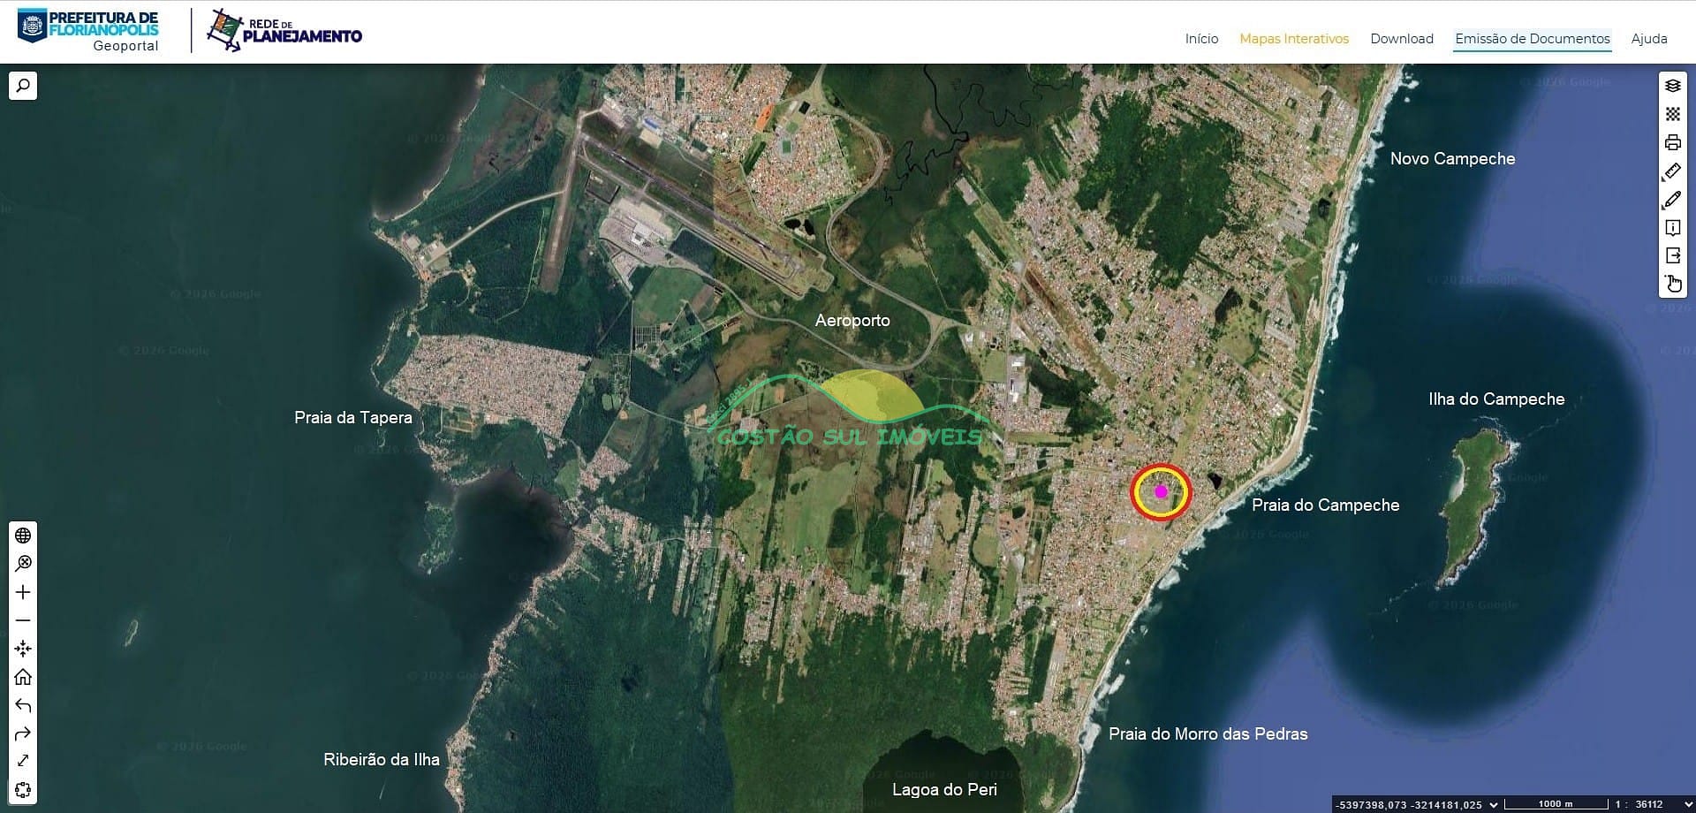
Task: Return to the home map extent
Action: click(x=23, y=677)
